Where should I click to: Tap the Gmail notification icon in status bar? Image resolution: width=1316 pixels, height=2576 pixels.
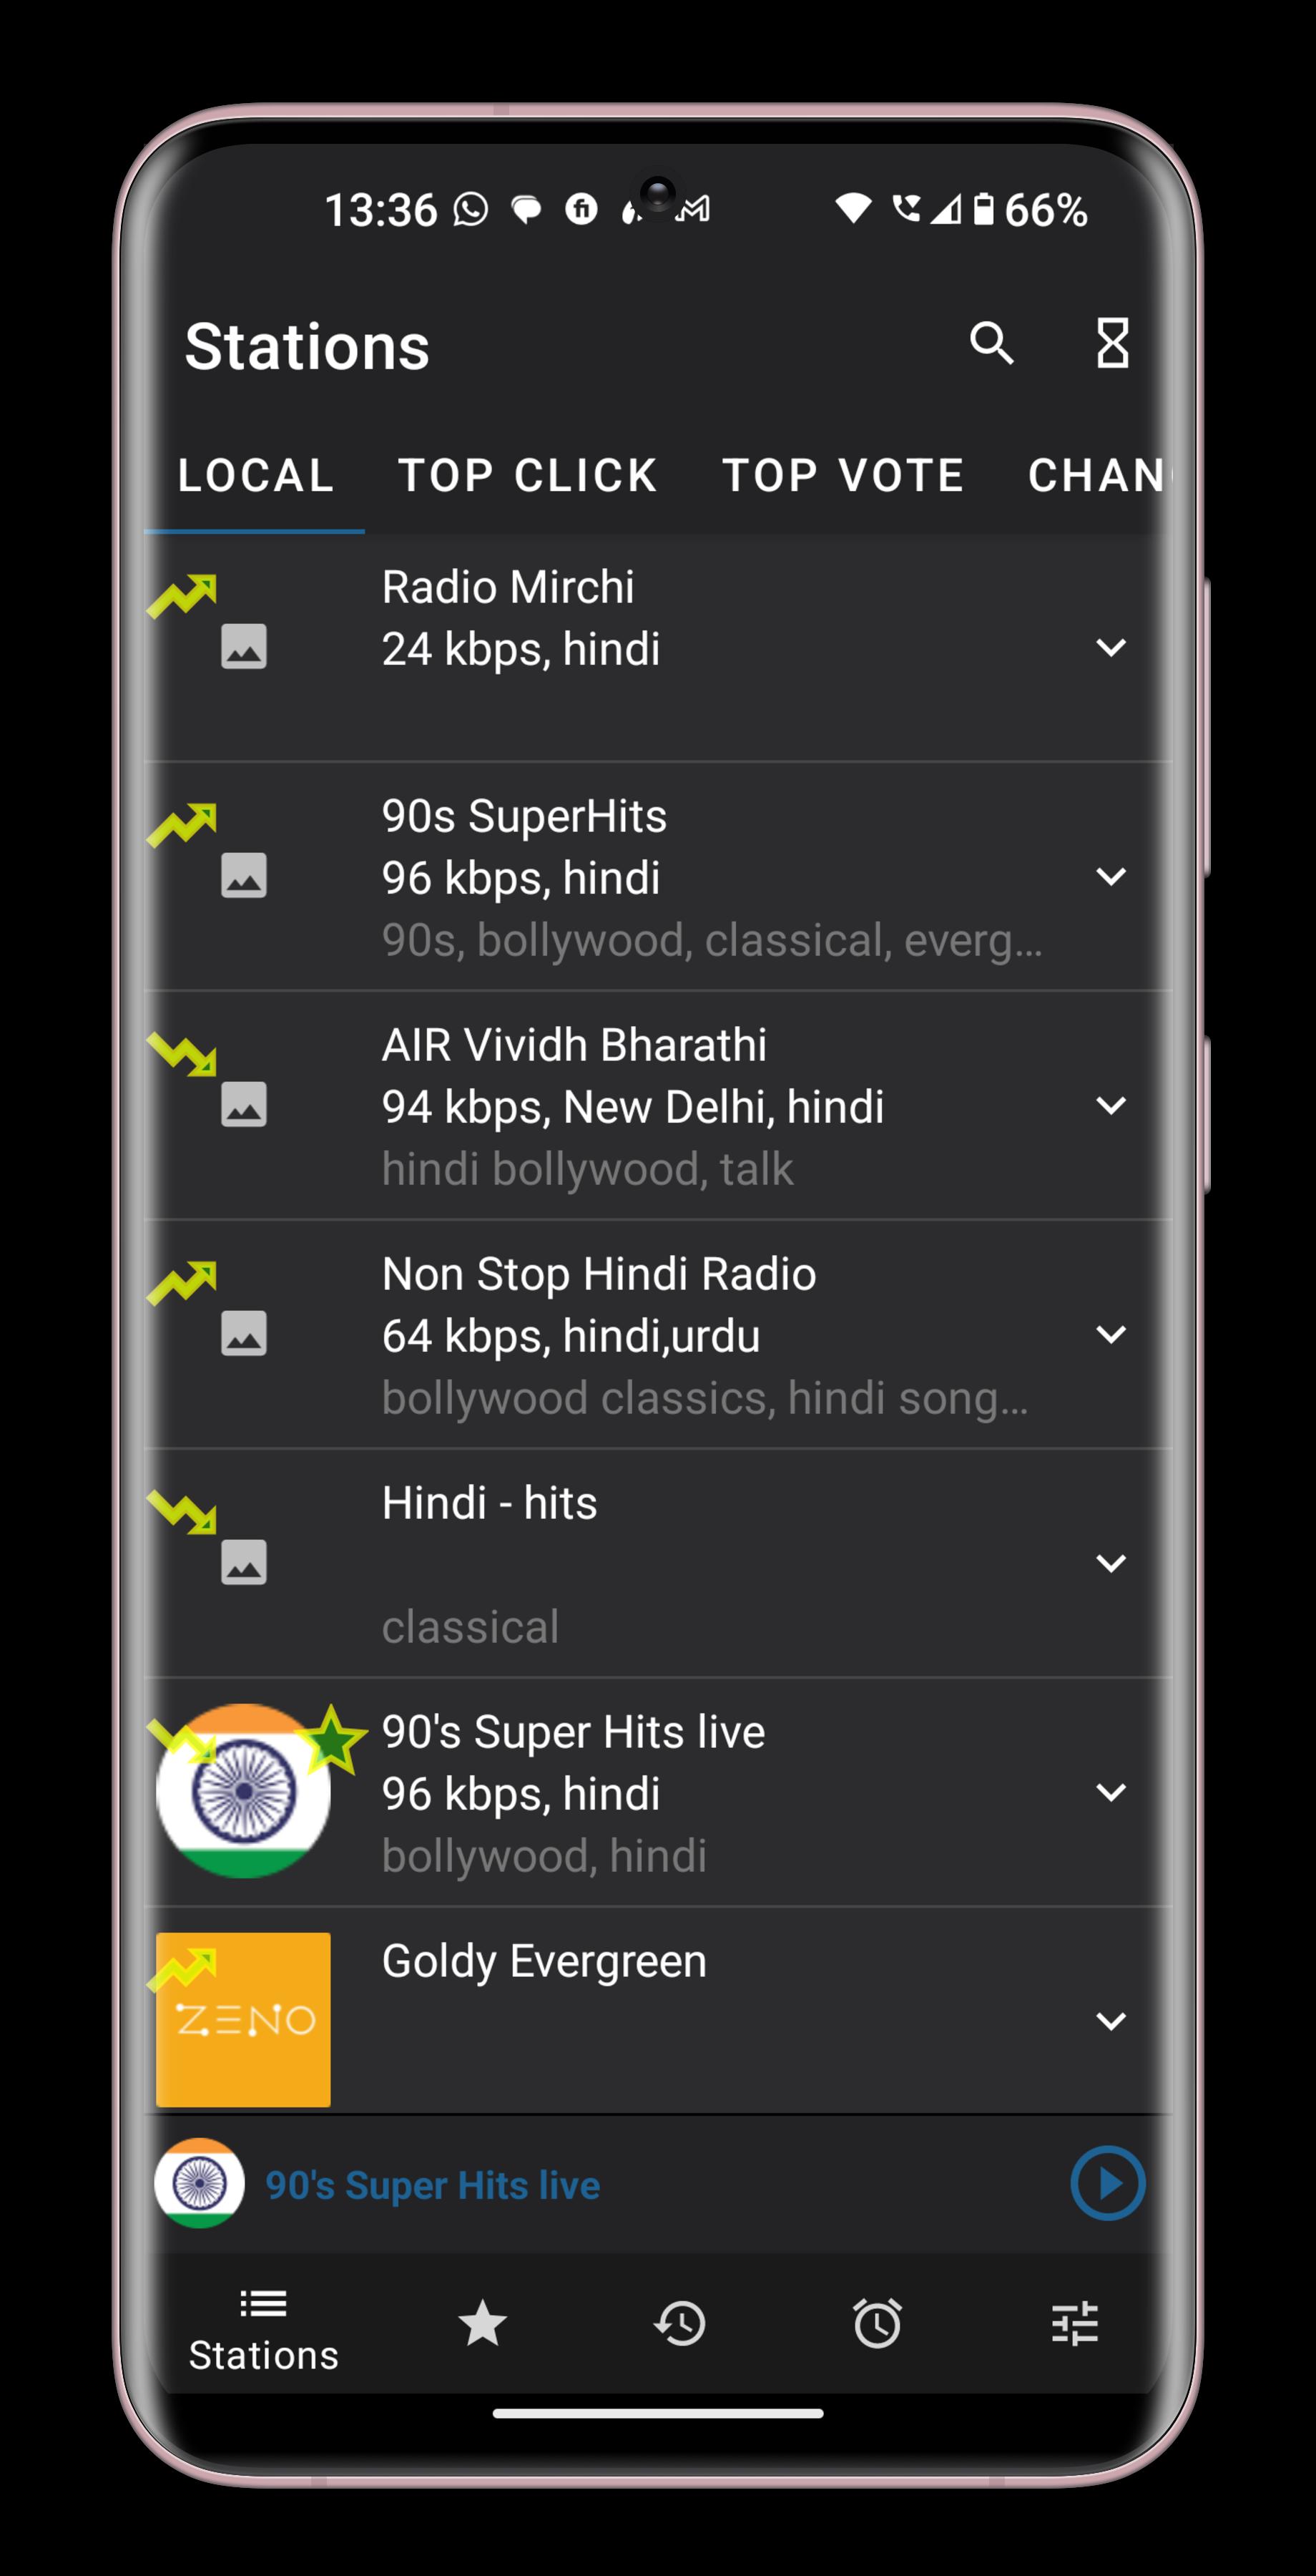tap(694, 209)
